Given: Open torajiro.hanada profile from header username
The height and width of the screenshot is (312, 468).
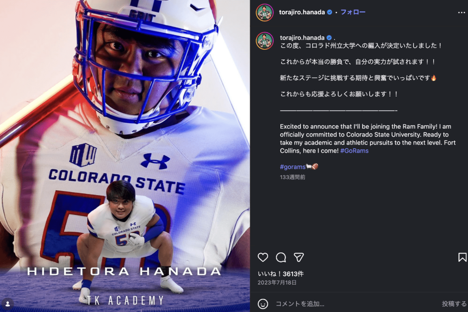Looking at the screenshot, I should click(x=302, y=12).
